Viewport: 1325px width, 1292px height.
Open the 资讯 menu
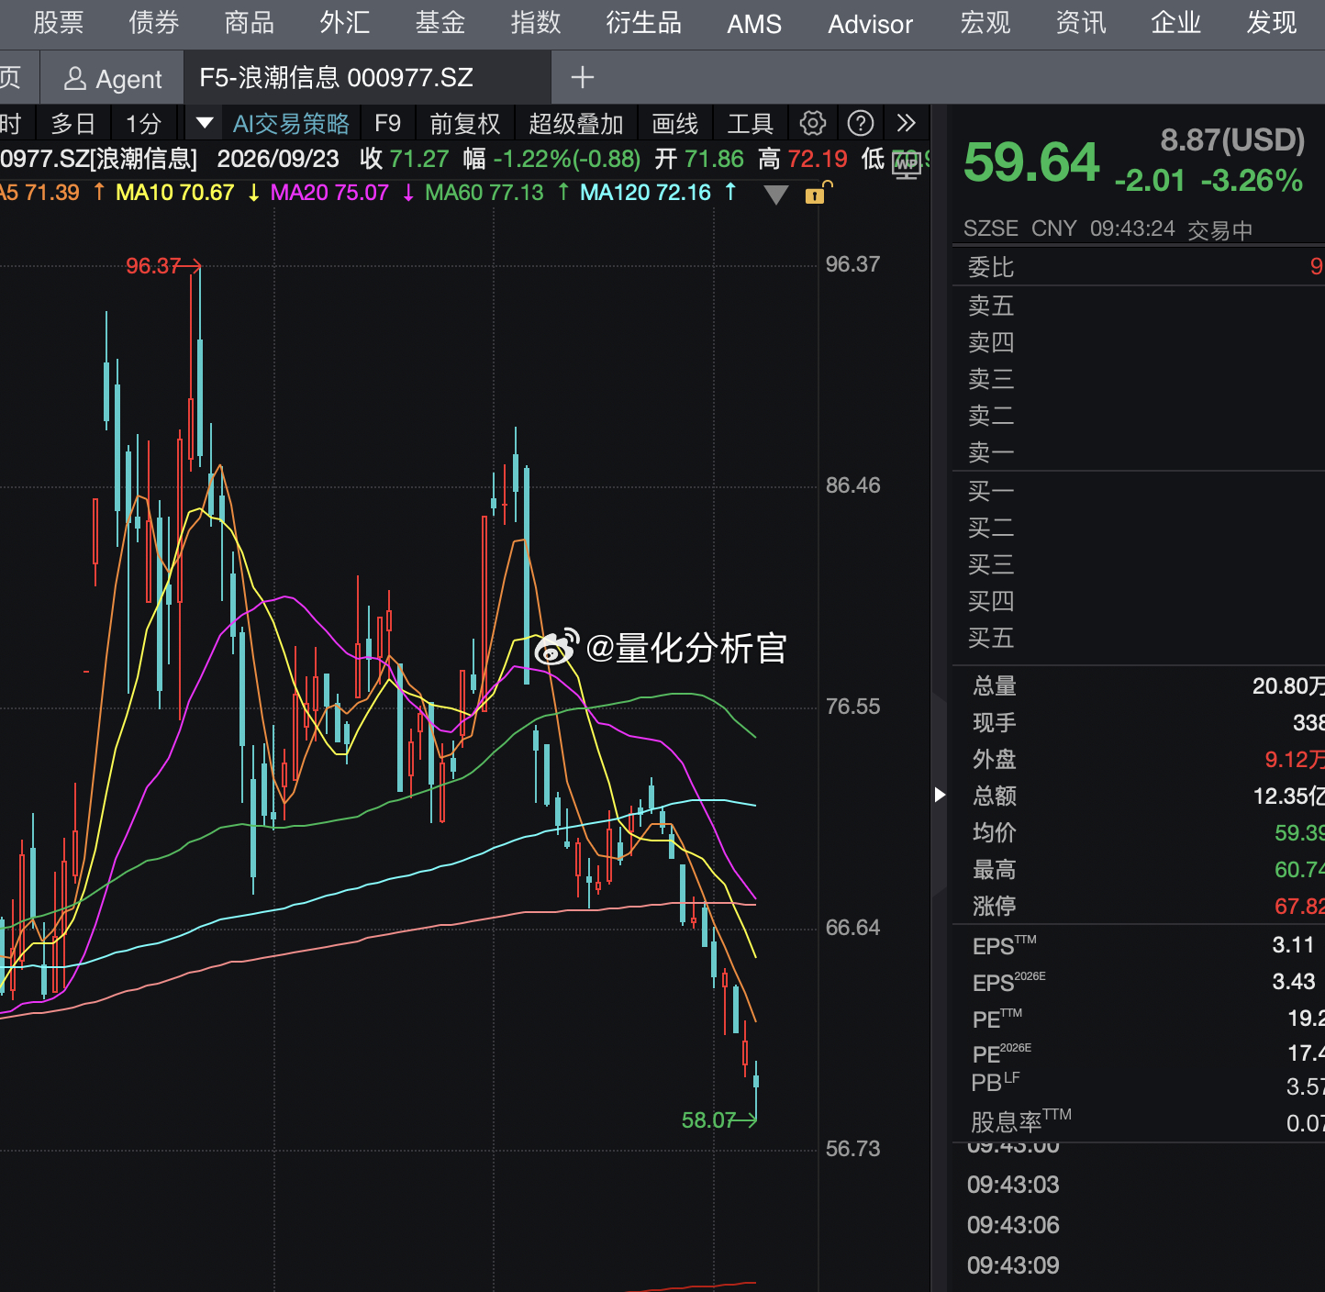click(1081, 23)
